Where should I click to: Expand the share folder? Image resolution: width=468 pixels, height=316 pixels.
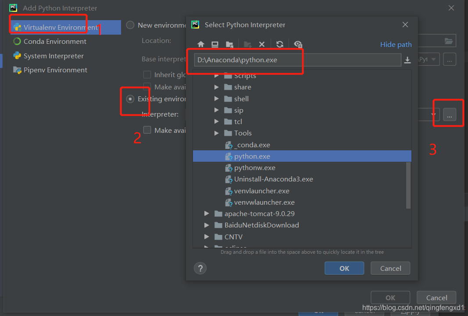click(x=216, y=87)
